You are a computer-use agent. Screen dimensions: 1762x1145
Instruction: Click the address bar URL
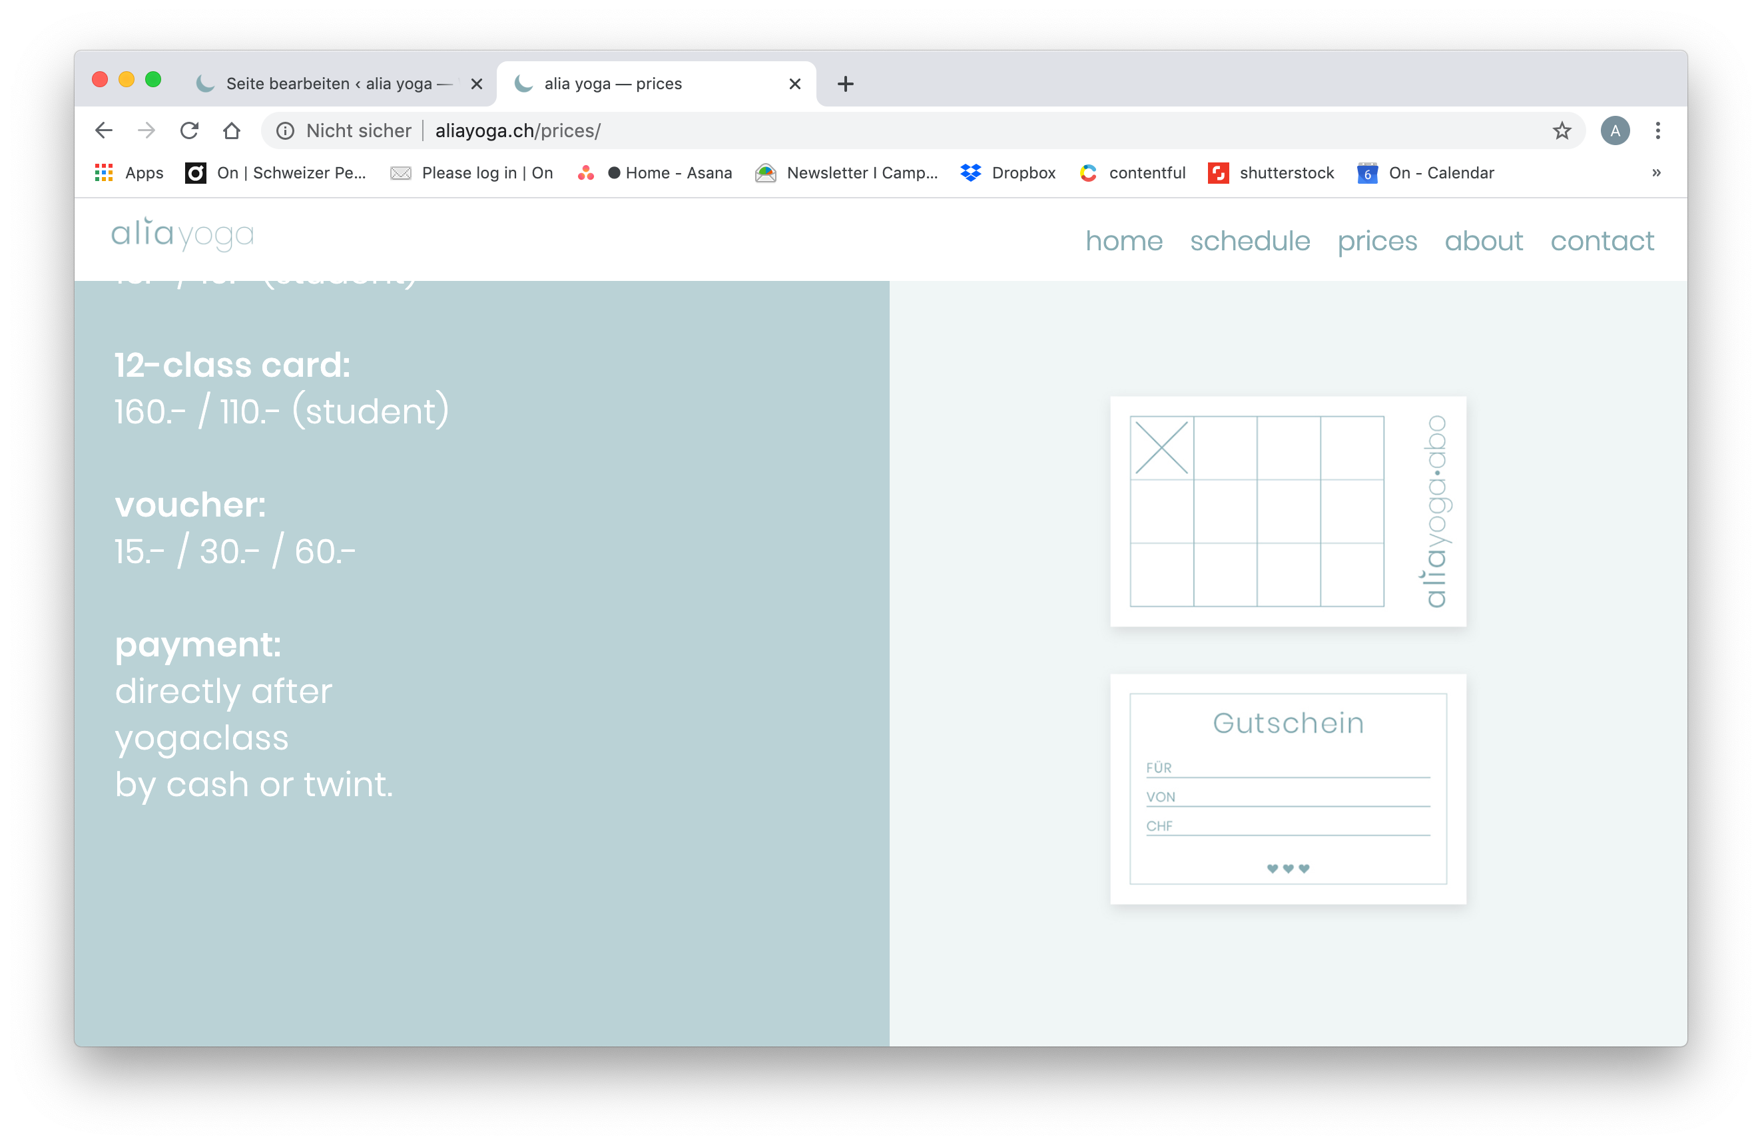pos(518,131)
